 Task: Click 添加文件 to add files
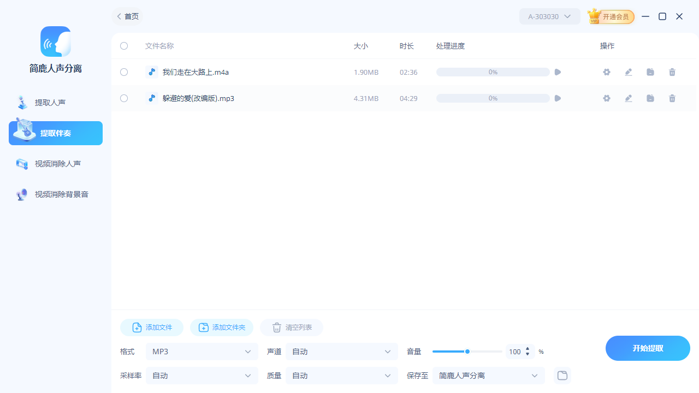pyautogui.click(x=151, y=327)
